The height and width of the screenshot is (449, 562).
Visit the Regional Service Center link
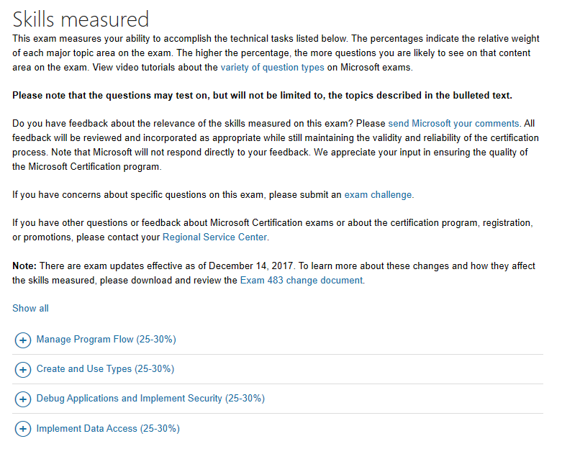[x=214, y=237]
